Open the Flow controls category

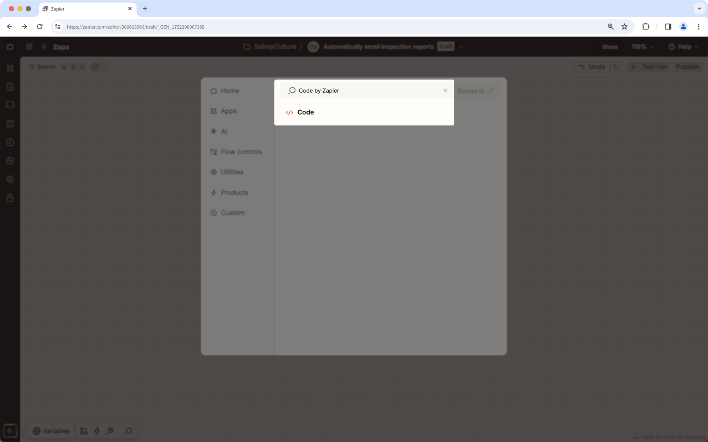(x=236, y=152)
